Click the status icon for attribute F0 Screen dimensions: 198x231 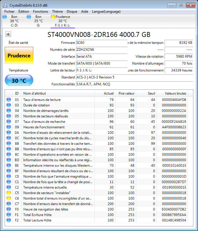tap(9, 209)
